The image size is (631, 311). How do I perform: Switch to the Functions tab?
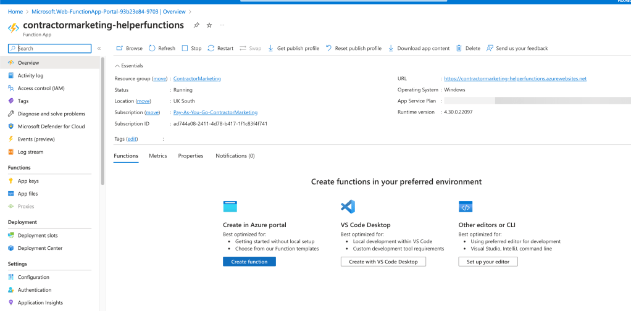tap(126, 156)
